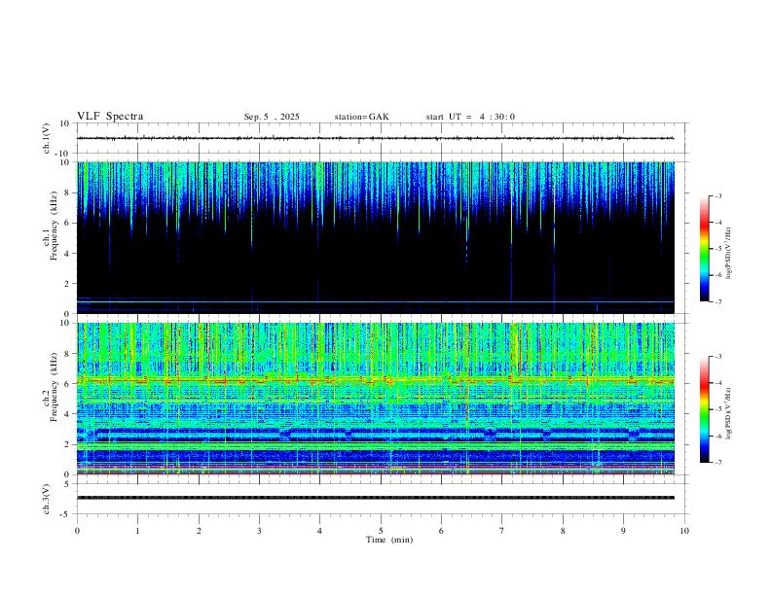This screenshot has height=595, width=771.
Task: Click the thin blue horizontal line near 1 kHz in ch.1
Action: click(x=375, y=301)
